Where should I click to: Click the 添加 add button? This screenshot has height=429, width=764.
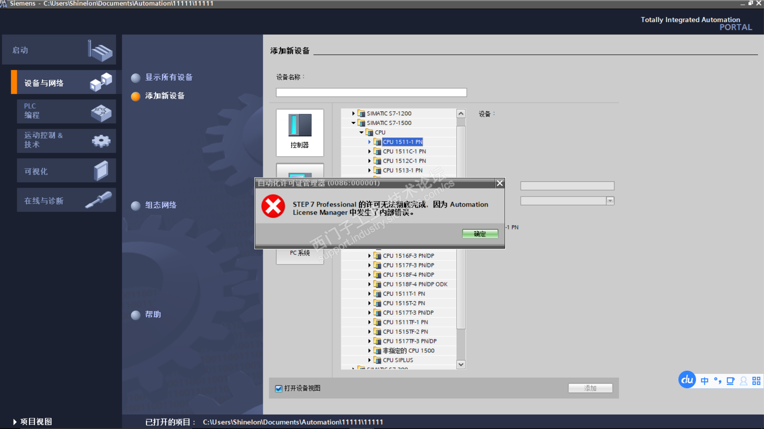(590, 388)
